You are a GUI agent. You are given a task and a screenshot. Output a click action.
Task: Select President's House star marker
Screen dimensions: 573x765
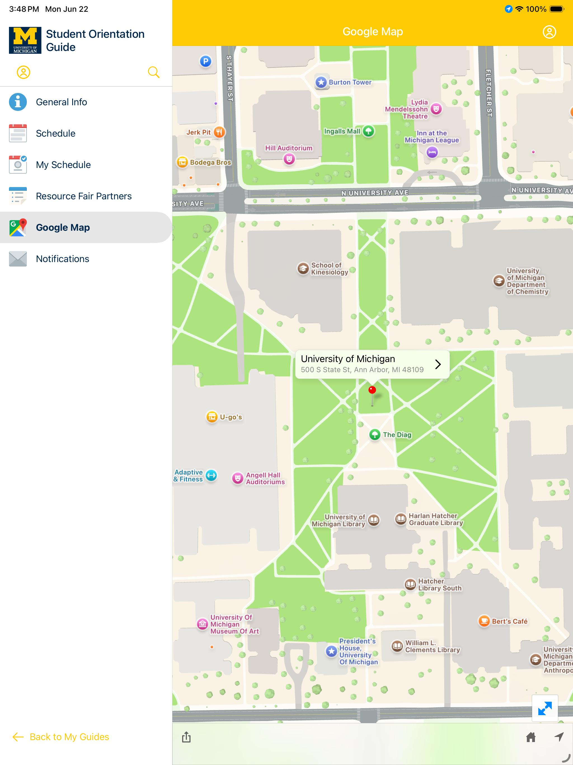332,651
